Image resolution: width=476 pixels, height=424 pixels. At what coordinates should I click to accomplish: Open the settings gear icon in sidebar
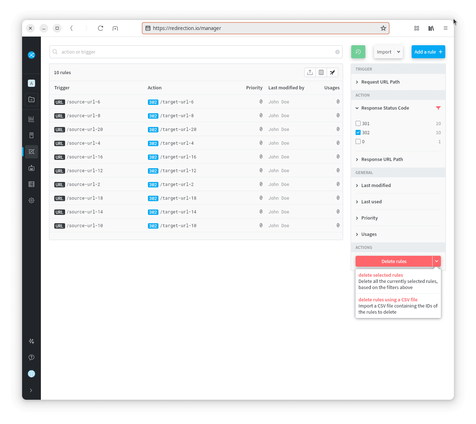click(x=31, y=200)
